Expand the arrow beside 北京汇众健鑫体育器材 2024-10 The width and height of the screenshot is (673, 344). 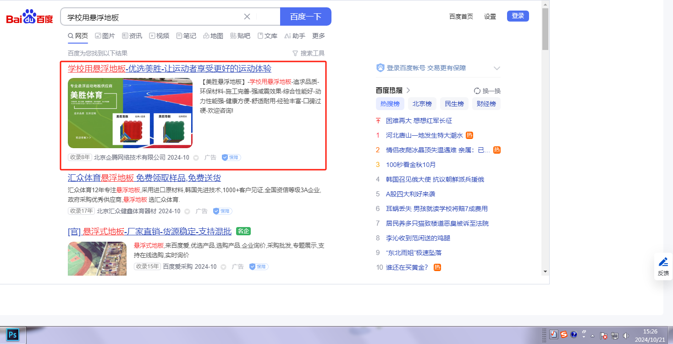click(x=187, y=211)
